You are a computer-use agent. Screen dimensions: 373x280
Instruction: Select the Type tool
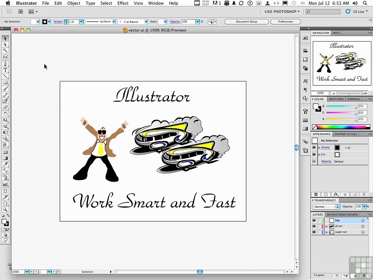5,70
